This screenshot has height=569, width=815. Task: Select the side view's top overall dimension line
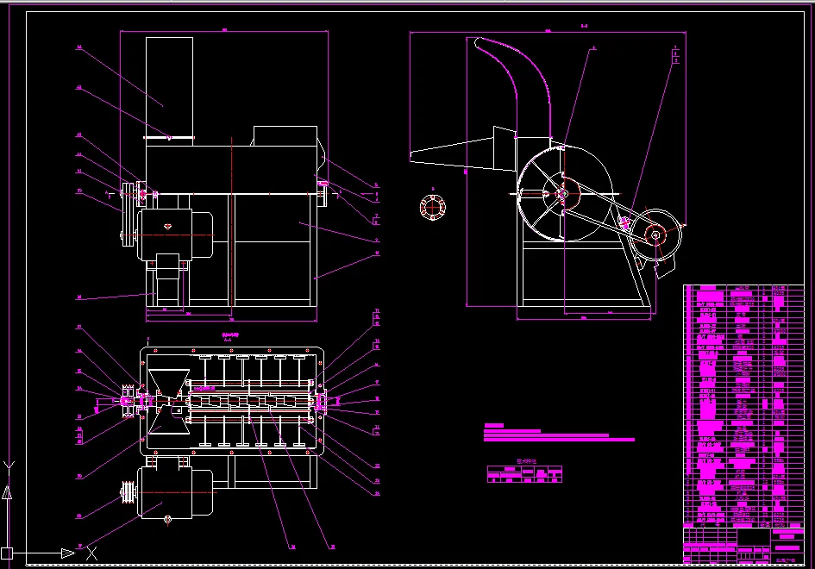pyautogui.click(x=548, y=32)
